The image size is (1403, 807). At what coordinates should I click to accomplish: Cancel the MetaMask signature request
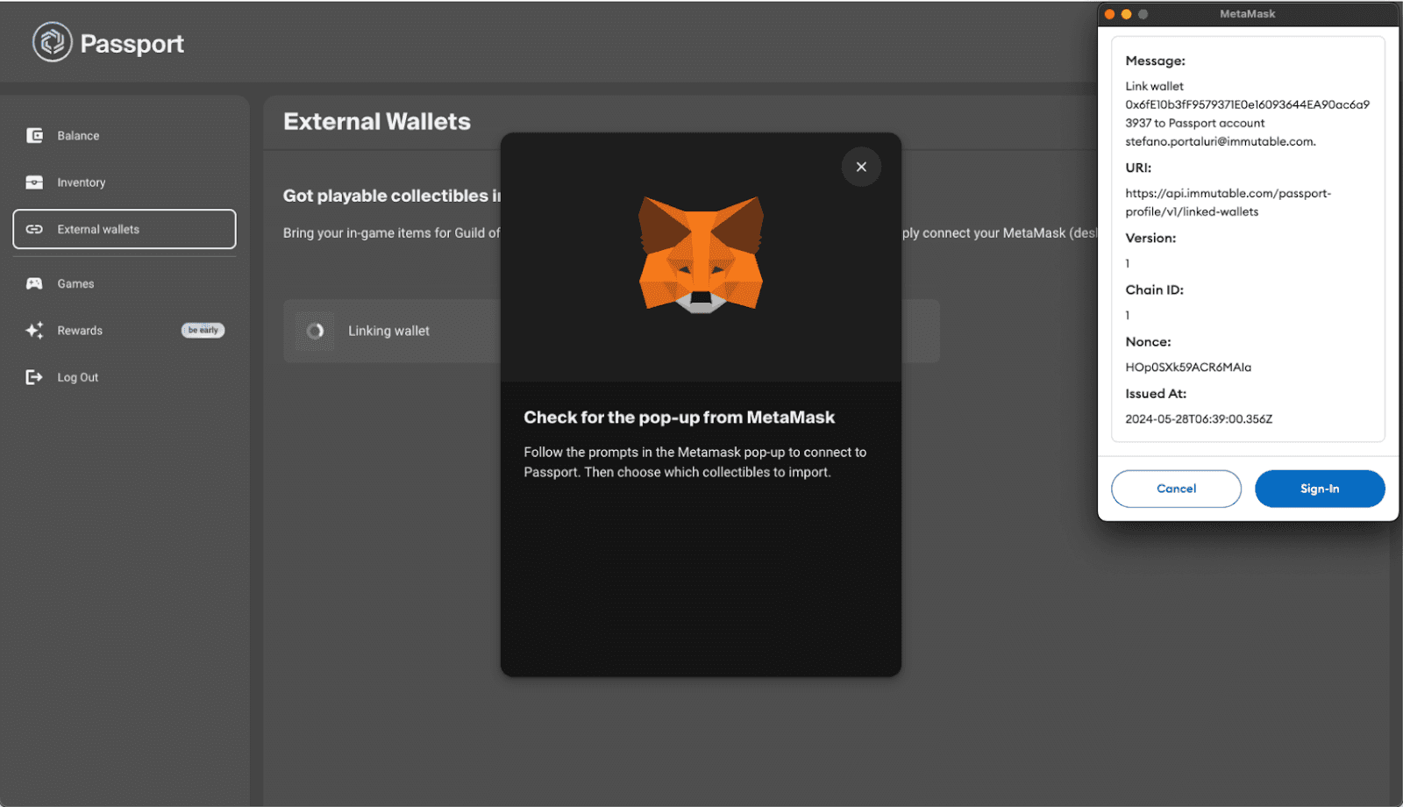point(1175,489)
